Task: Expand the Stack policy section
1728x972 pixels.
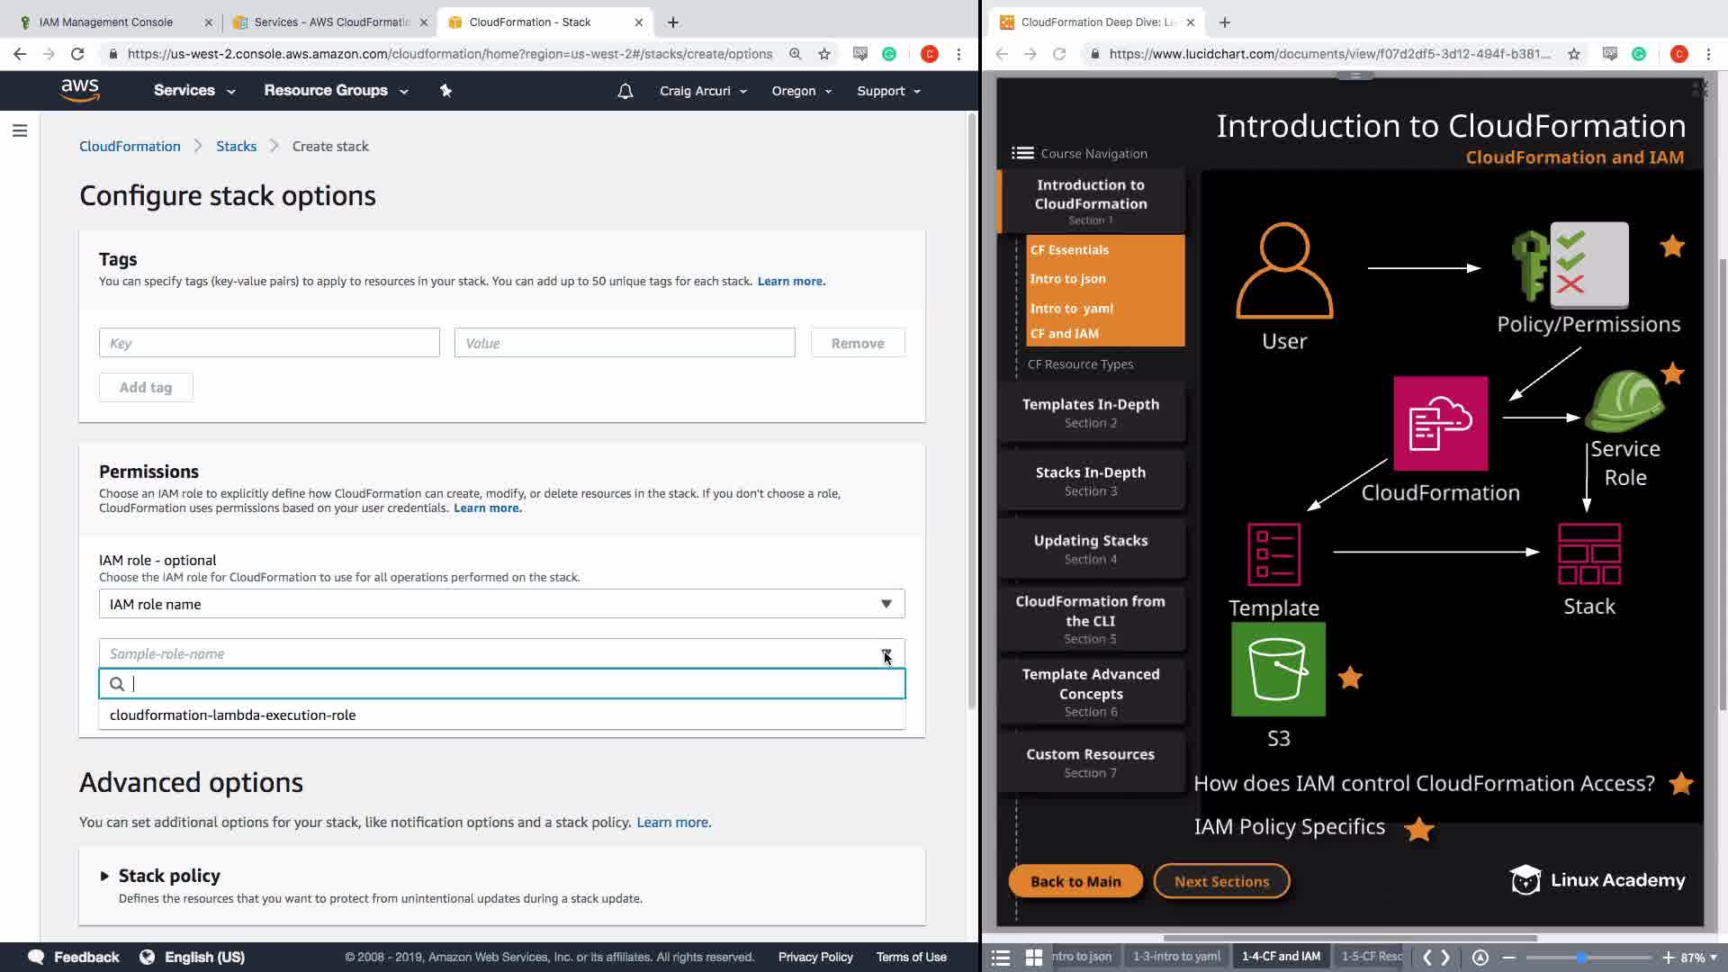Action: click(104, 876)
